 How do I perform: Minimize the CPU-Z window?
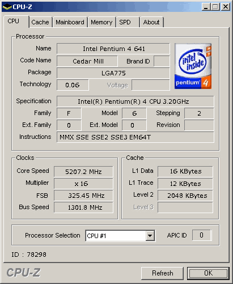[x=206, y=7]
